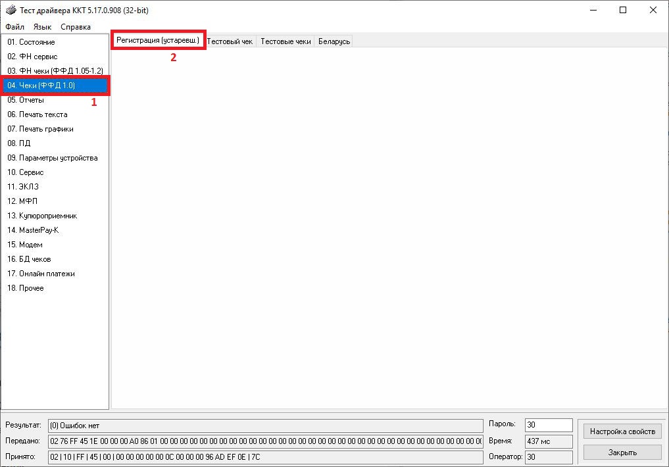This screenshot has height=467, width=669.
Task: Open 03. ФН чеки (ФФД 1.05-1.2)
Action: coord(55,71)
